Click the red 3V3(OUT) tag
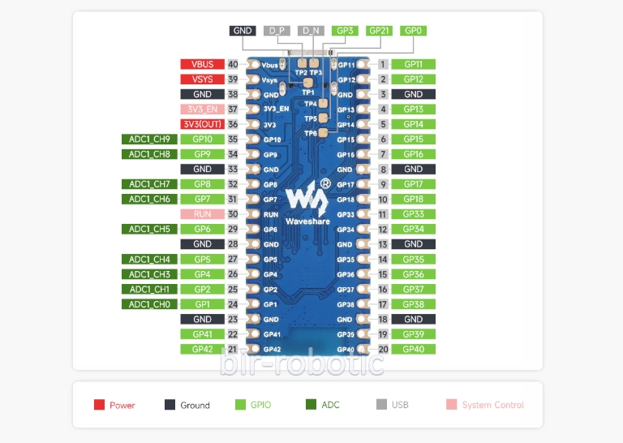The image size is (623, 443). (202, 124)
